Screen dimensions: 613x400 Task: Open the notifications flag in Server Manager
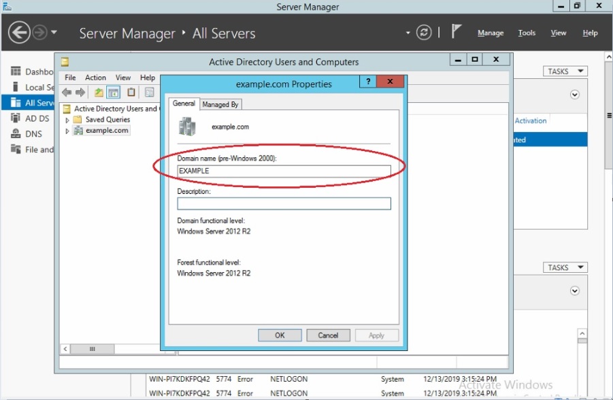(x=456, y=32)
